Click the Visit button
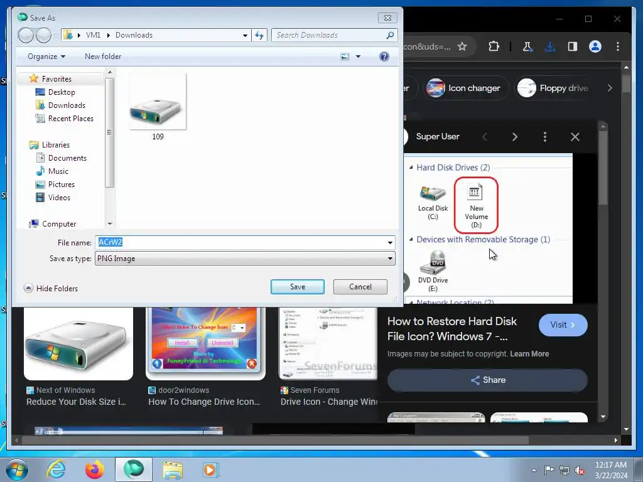Screen dimensions: 643x482 tap(563, 325)
